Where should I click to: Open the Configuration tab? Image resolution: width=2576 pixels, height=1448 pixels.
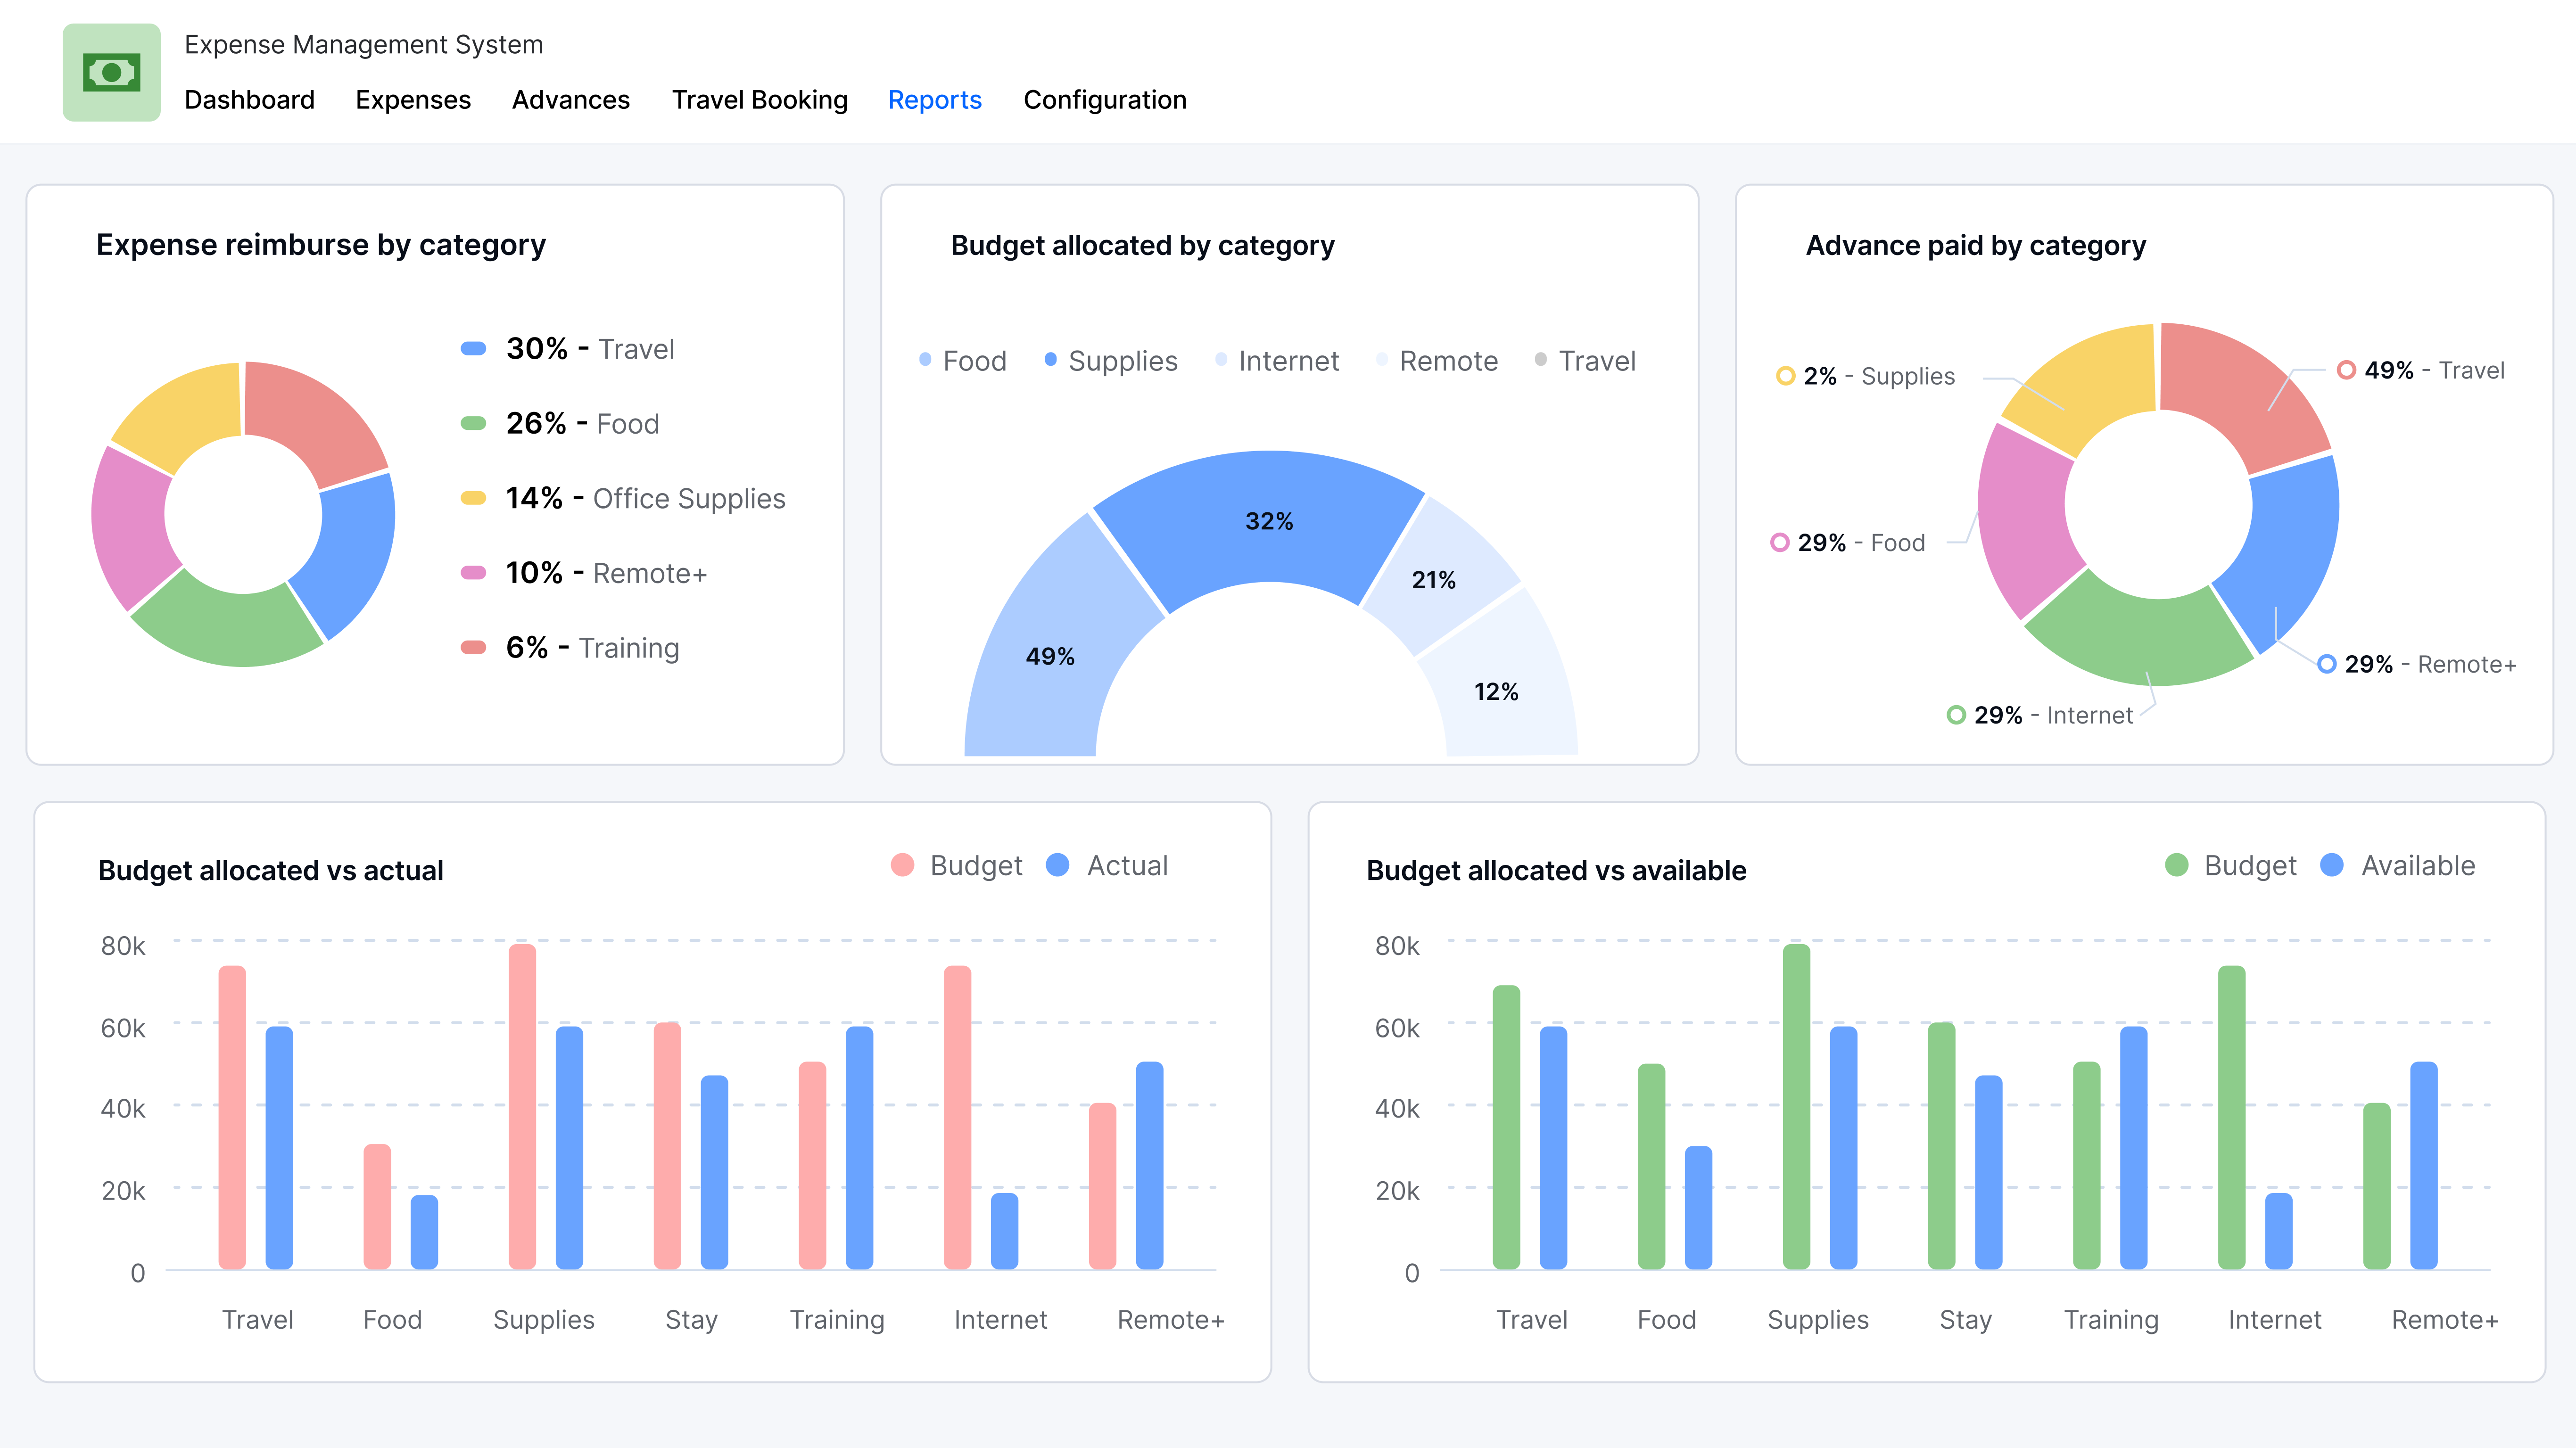(1105, 100)
